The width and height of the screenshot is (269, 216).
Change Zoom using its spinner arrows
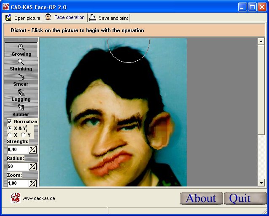32,183
